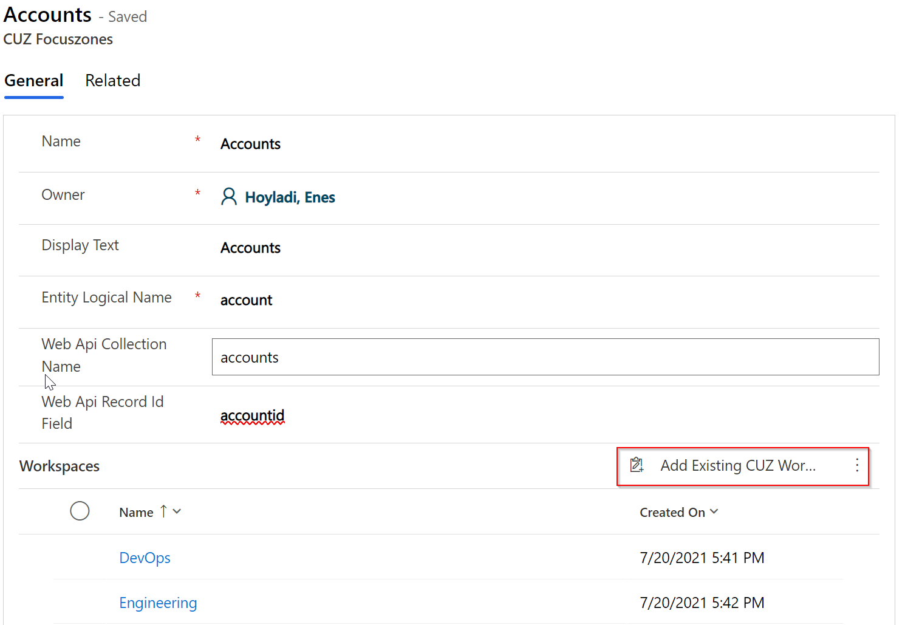The image size is (905, 625).
Task: Select the DevOps row creation date cell
Action: pos(702,558)
